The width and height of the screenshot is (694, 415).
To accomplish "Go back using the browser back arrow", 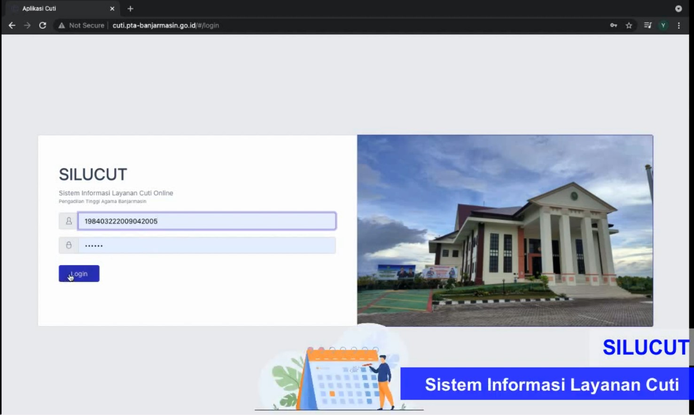I will 12,25.
